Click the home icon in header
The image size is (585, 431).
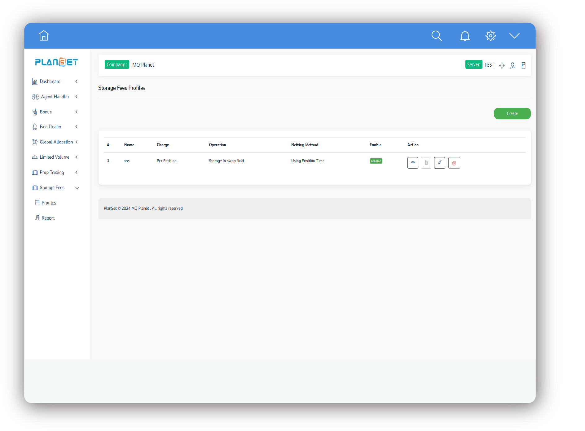pos(44,36)
